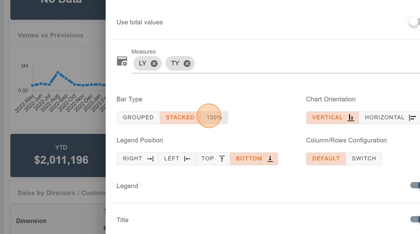Choose the 100% bar type
The height and width of the screenshot is (234, 420).
(214, 118)
